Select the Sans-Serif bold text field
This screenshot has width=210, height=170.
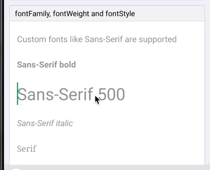[x=107, y=64]
